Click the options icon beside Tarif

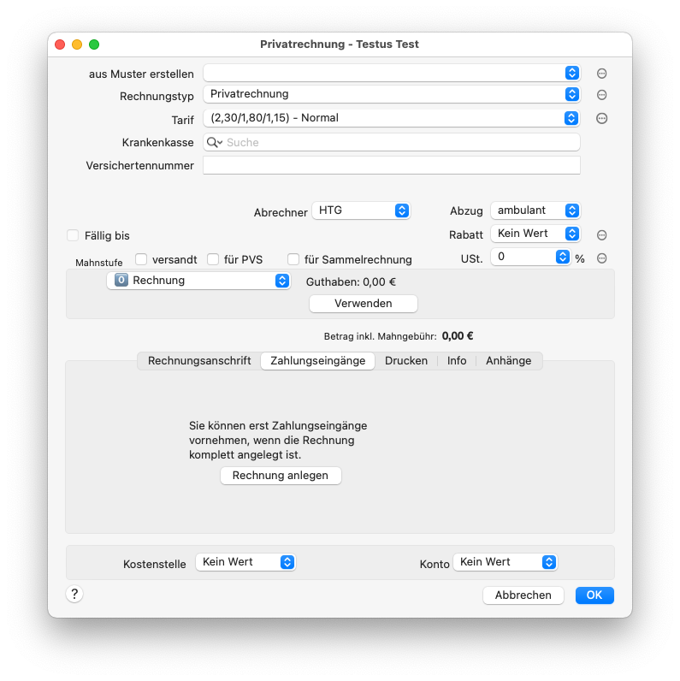(601, 118)
